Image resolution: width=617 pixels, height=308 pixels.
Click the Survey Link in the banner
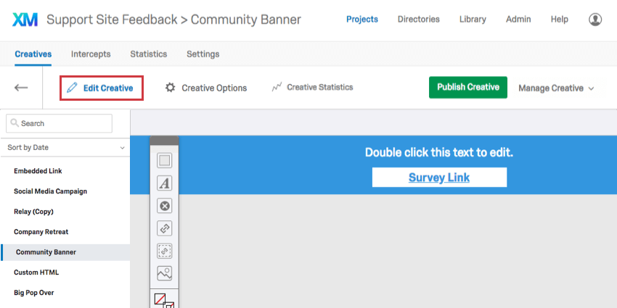[439, 178]
